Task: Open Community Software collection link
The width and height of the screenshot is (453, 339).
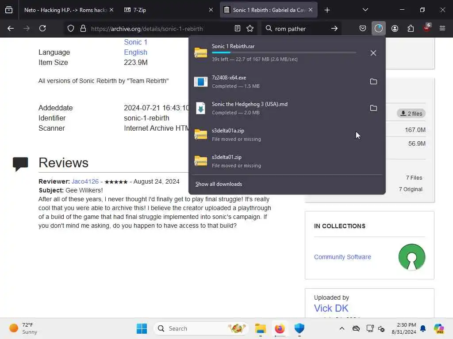Action: coord(342,257)
